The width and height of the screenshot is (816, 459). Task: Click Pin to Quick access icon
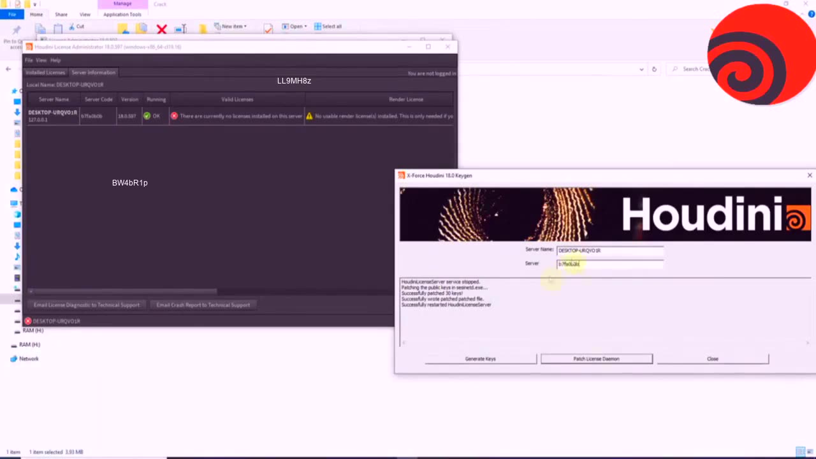click(17, 30)
